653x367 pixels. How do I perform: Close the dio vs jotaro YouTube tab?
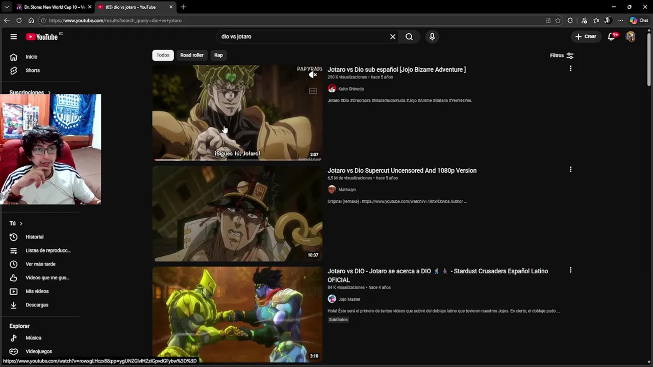[x=171, y=7]
